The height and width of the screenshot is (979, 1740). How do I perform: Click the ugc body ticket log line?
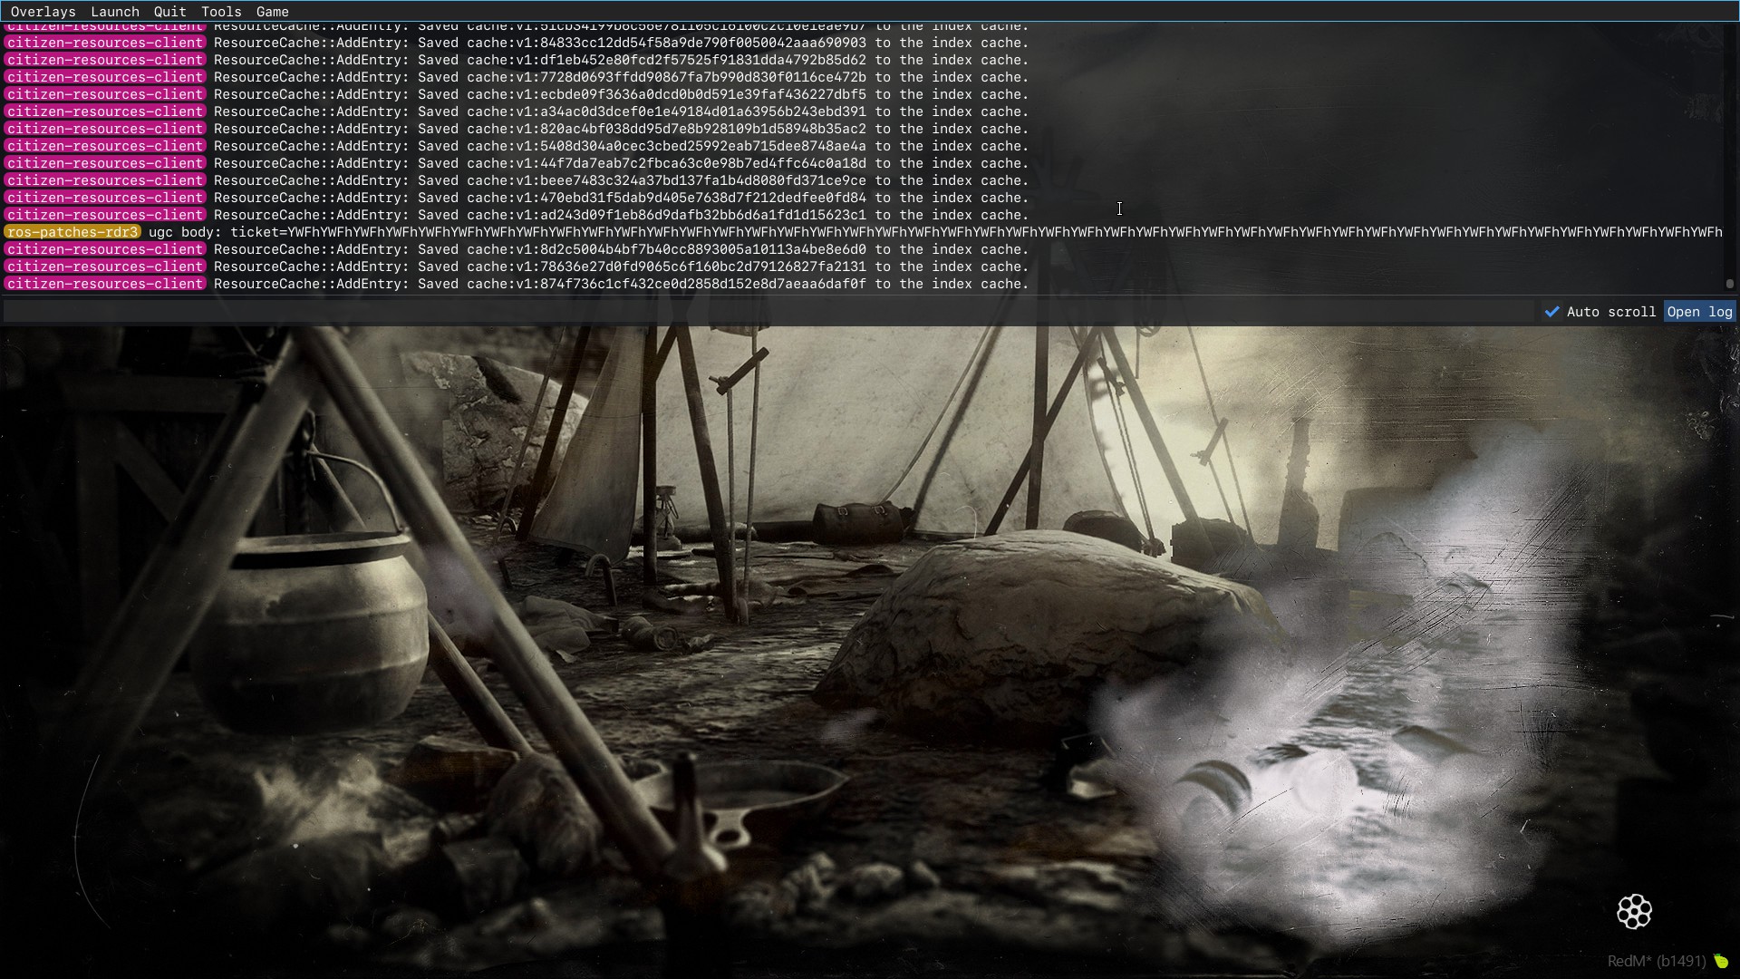point(863,232)
